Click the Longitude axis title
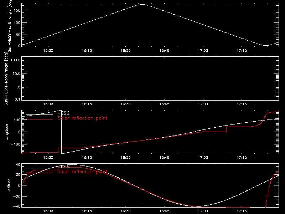Viewport: 285px width, 214px height. (x=6, y=132)
